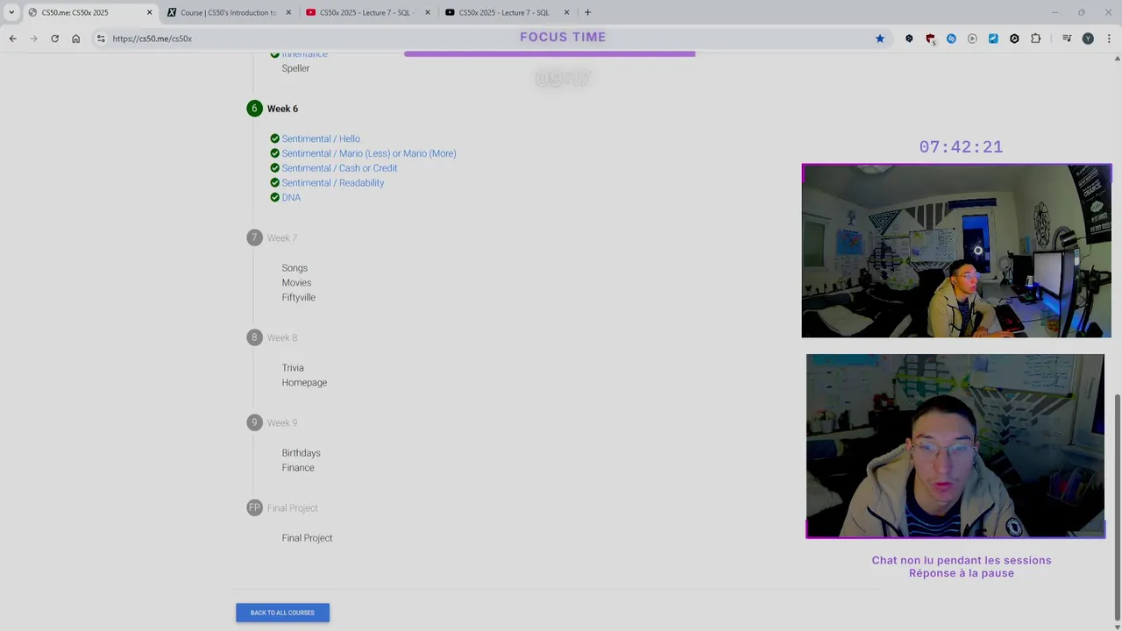Open the tab search dropdown arrow

tap(11, 12)
